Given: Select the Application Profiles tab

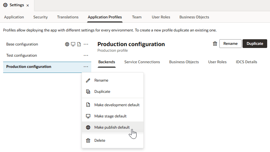Looking at the screenshot, I should 105,17.
